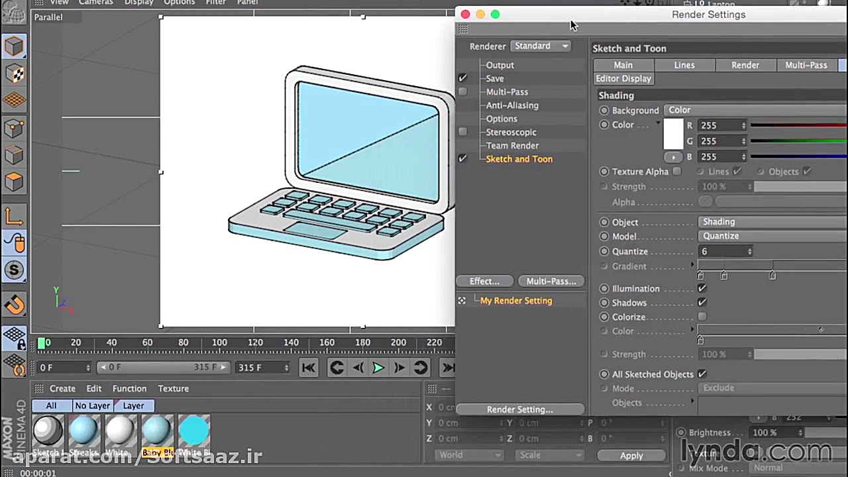848x477 pixels.
Task: Select the Streaks material thumbnail
Action: coord(83,431)
